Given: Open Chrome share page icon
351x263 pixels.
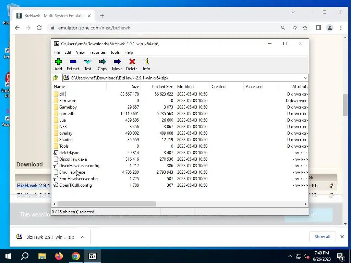Looking at the screenshot, I should [x=294, y=28].
